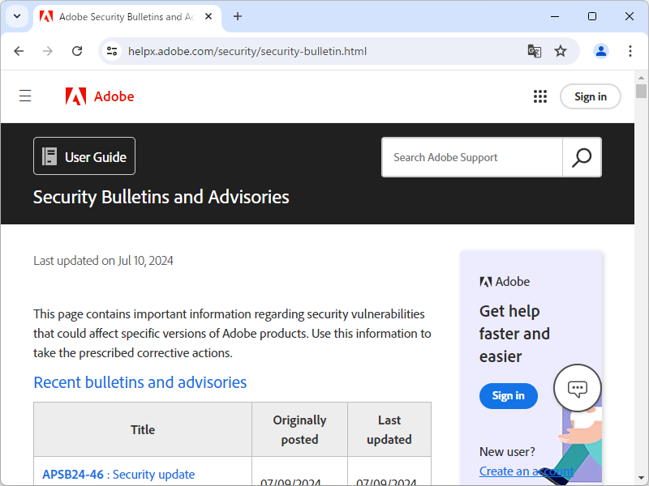Open the Adobe hamburger navigation menu
Screen dimensions: 649x486
25,96
